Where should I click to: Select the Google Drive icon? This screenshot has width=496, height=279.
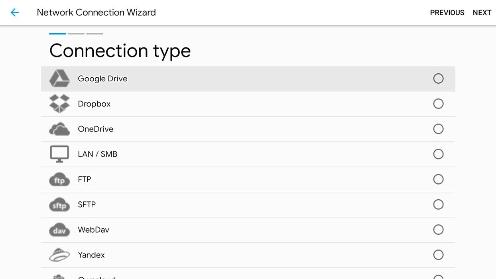pyautogui.click(x=59, y=79)
